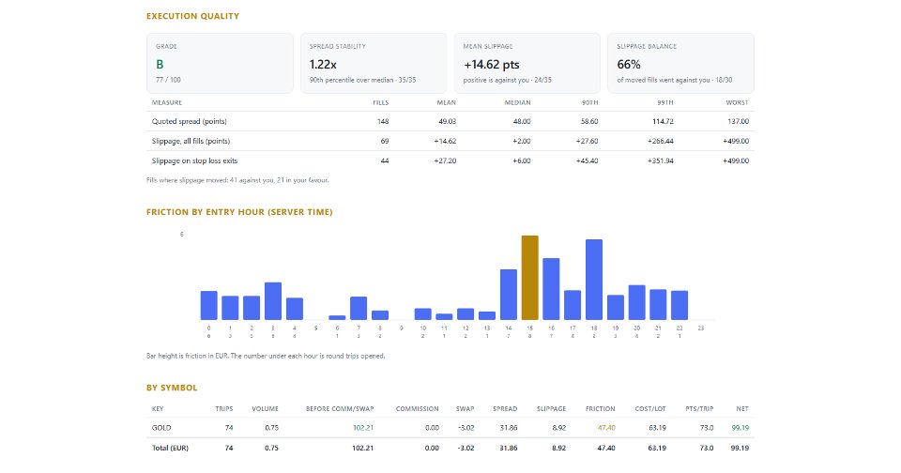Viewport: 901px width, 473px height.
Task: Click the MEASURE column header
Action: point(167,103)
